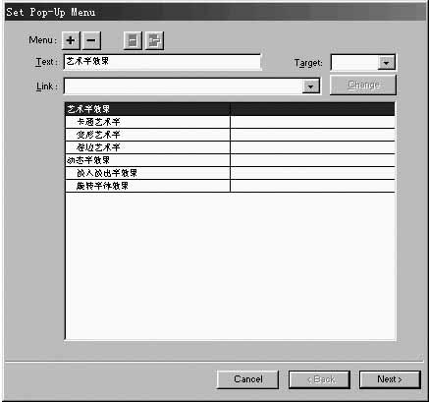This screenshot has width=429, height=402.
Task: Open the Target dropdown arrow
Action: coord(386,63)
